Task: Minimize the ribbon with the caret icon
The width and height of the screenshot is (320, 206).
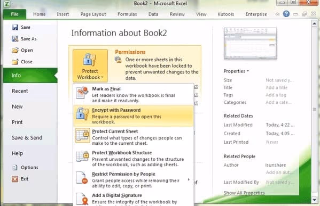Action: pos(277,14)
